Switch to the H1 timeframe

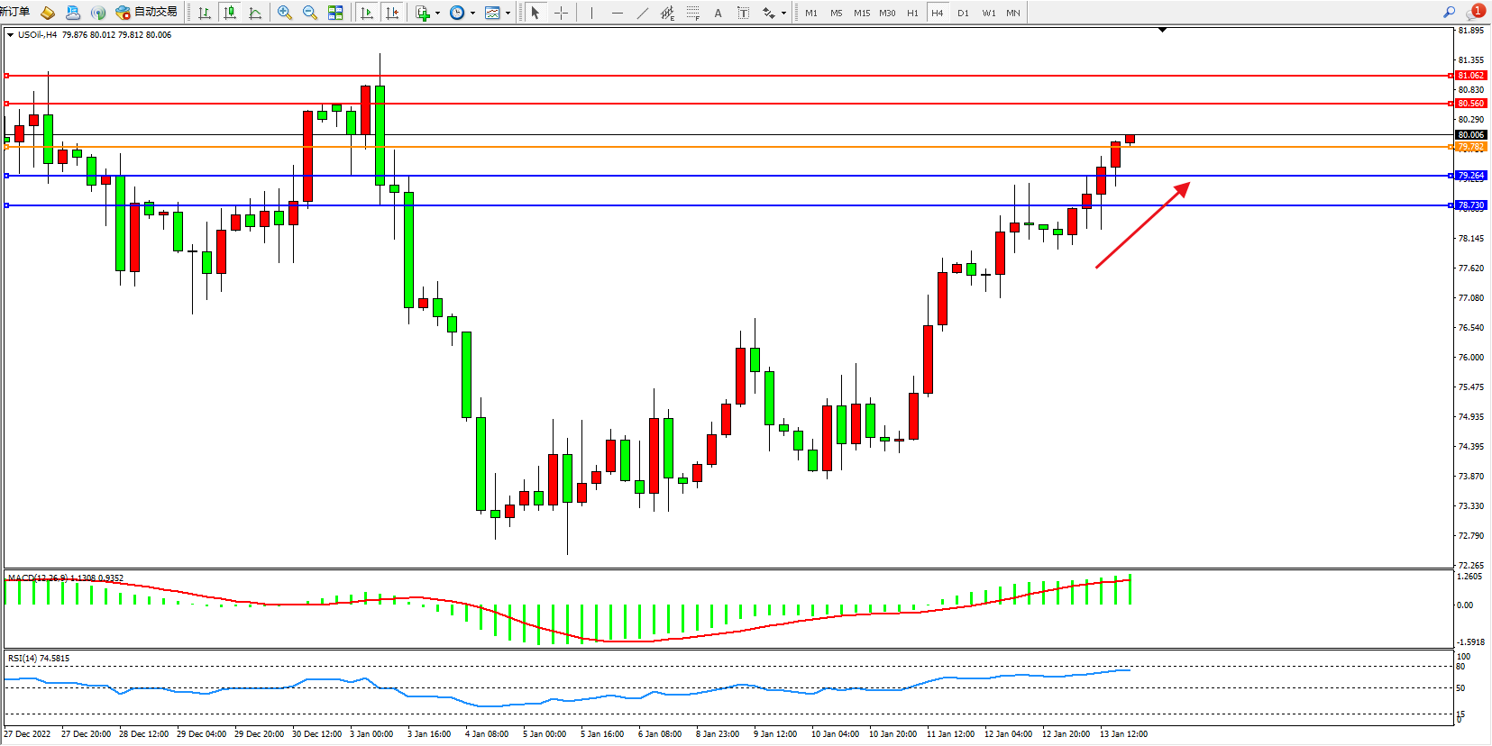(x=912, y=13)
